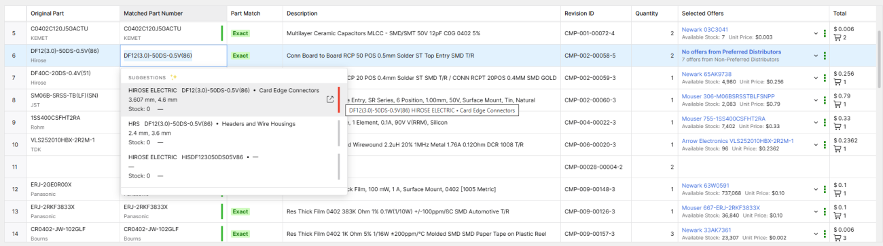
Task: Open three-dot menu for Mouser 306-M06BSRSSTBLFSNPP offer
Action: (825, 100)
